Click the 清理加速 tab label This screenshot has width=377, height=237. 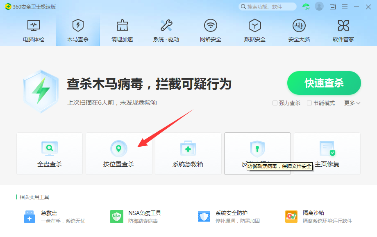pyautogui.click(x=122, y=39)
